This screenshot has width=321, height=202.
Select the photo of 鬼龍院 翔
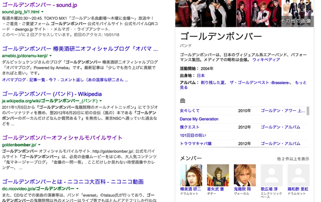tap(244, 175)
